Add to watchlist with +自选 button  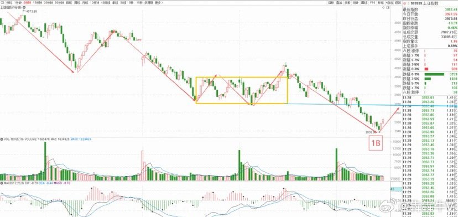click(389, 3)
